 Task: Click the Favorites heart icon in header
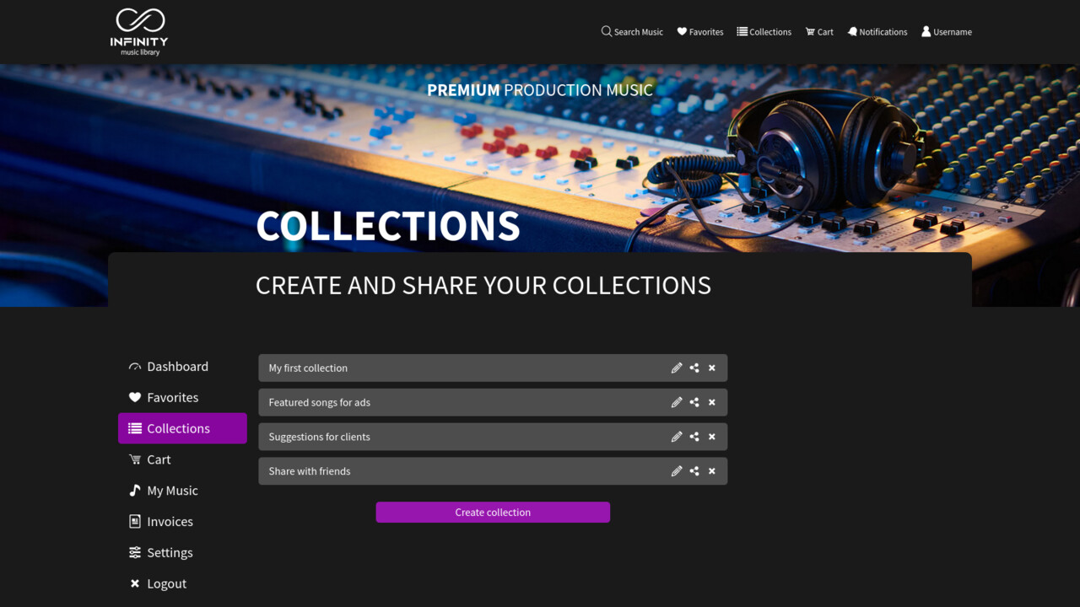tap(682, 31)
